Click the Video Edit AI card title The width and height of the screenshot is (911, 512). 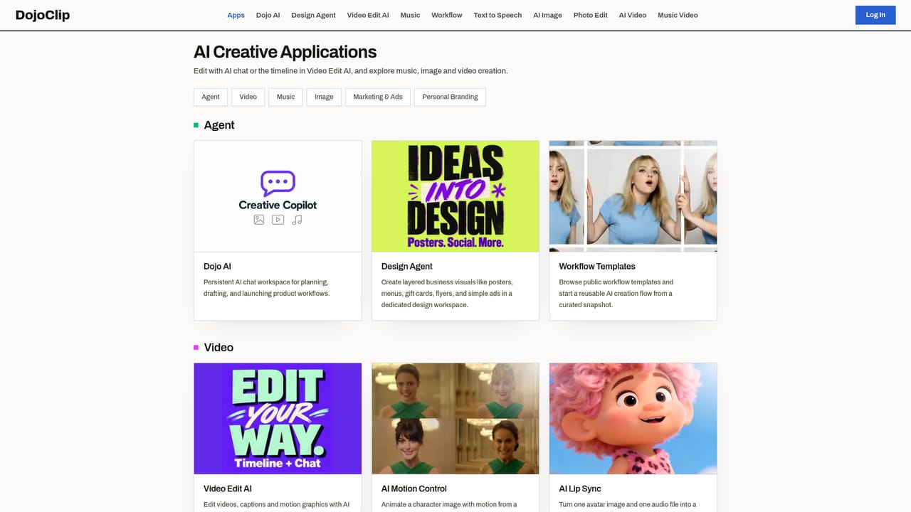228,489
